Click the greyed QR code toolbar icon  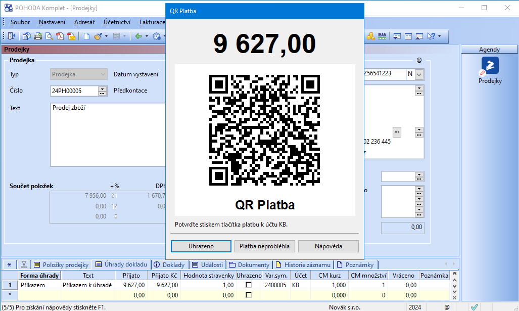117,36
